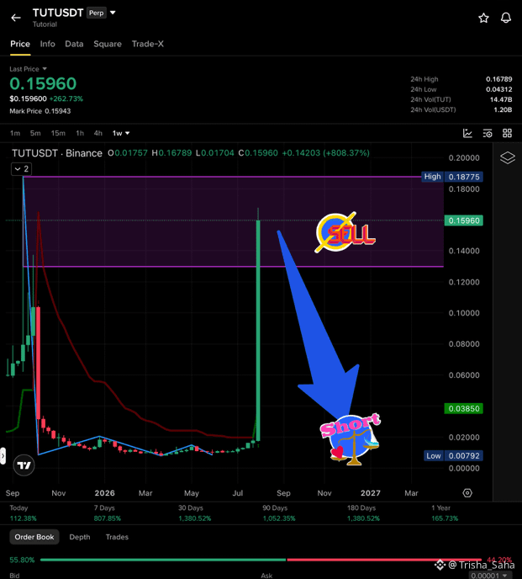Click the 24h Vol(USDT) 1.20B value

pos(503,109)
